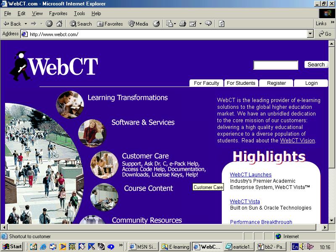336x252 pixels.
Task: Click the Mail toolbar icon
Action: tap(170, 24)
